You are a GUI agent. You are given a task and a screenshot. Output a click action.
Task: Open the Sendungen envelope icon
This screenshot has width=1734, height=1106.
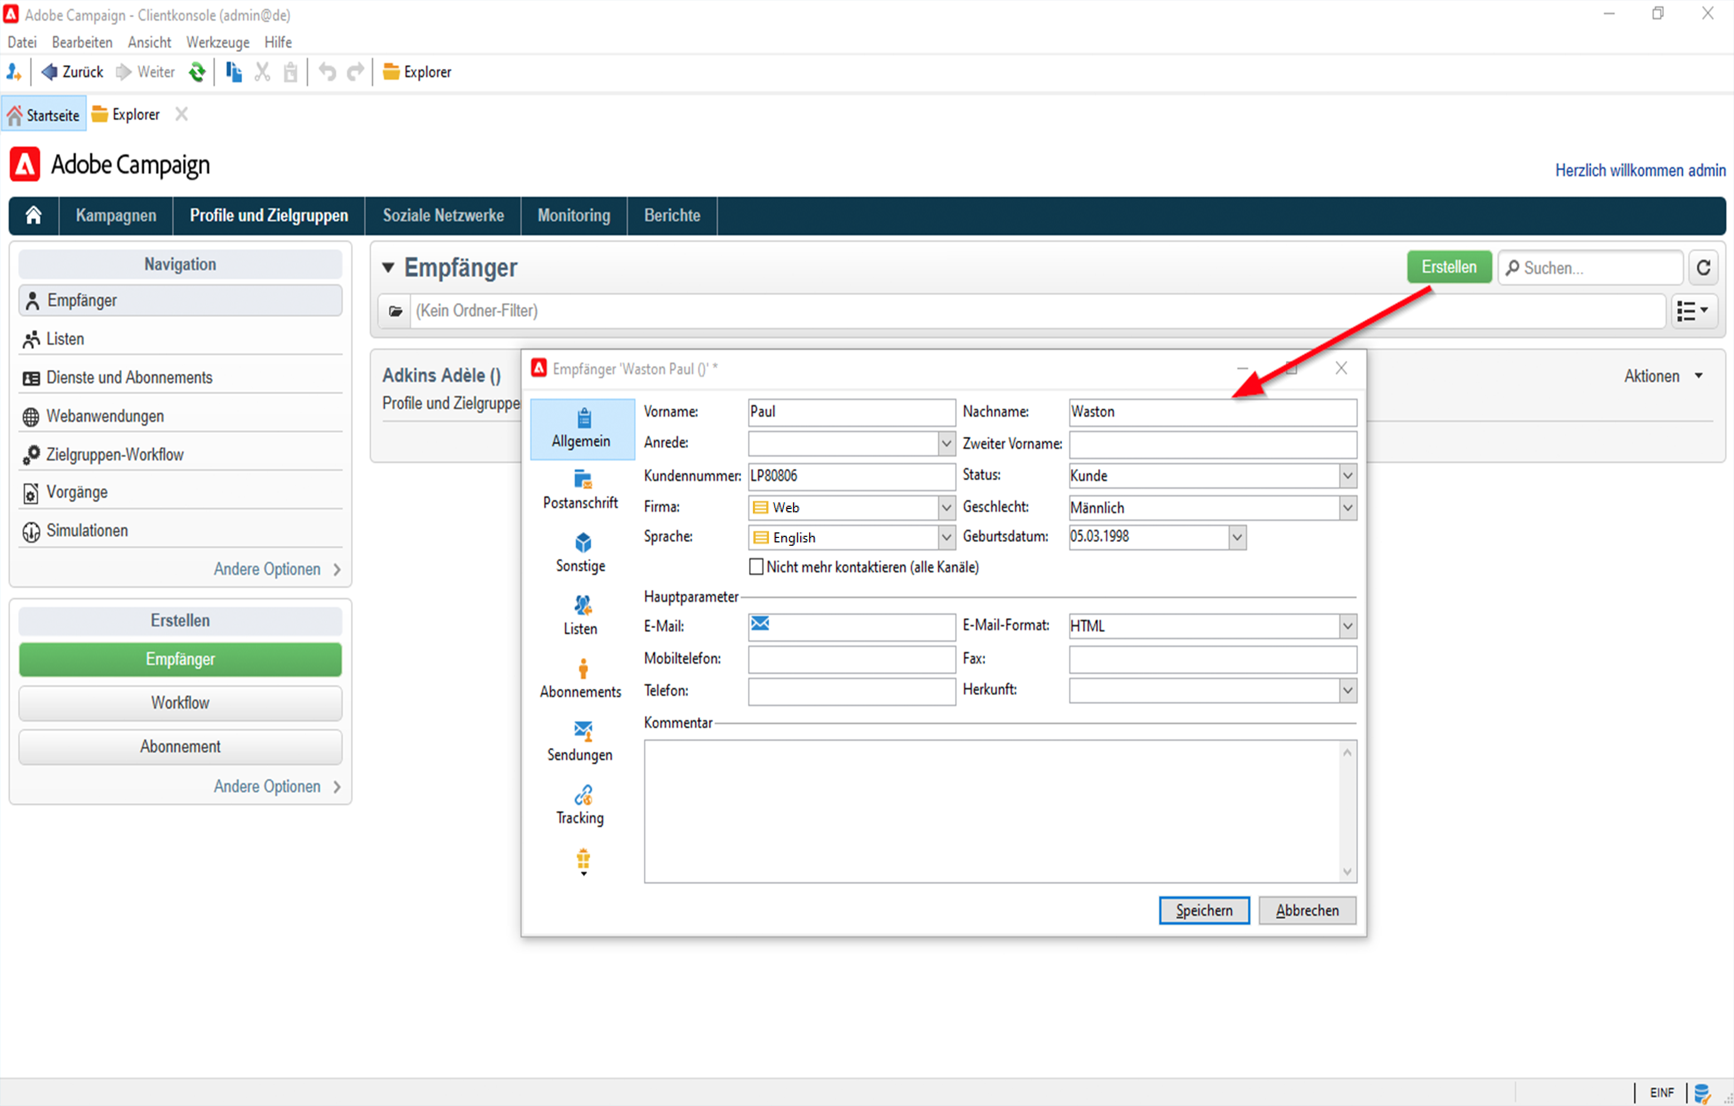click(582, 732)
